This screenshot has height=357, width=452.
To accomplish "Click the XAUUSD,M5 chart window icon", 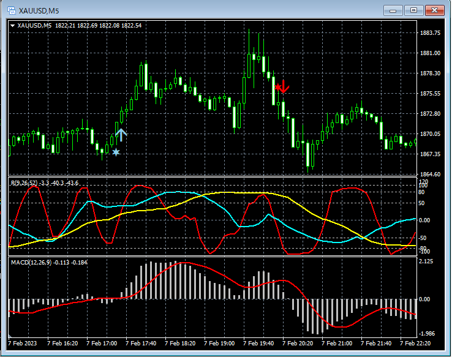I will point(12,10).
